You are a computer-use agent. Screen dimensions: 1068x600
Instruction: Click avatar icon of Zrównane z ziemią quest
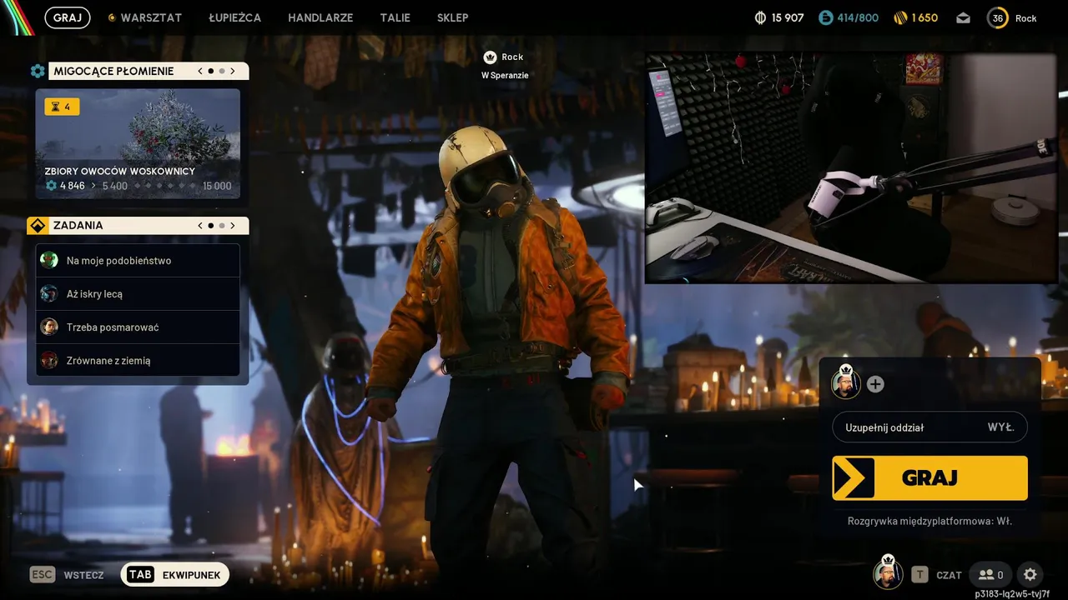tap(49, 360)
